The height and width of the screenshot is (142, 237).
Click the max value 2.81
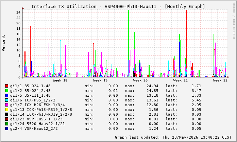pos(154,114)
